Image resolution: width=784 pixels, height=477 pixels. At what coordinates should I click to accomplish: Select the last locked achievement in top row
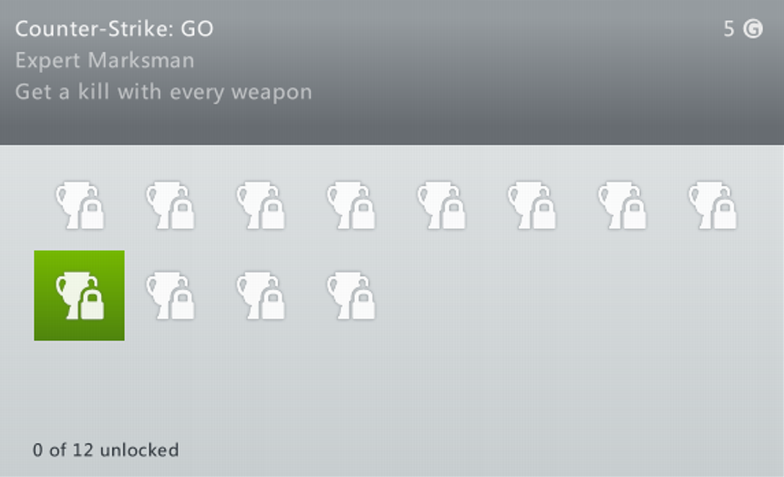point(712,205)
